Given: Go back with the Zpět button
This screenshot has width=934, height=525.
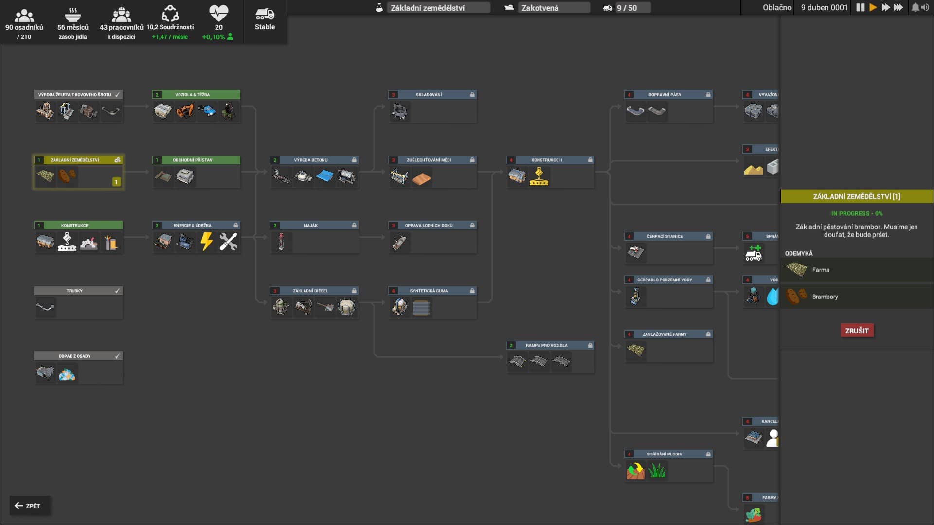Looking at the screenshot, I should click(28, 506).
